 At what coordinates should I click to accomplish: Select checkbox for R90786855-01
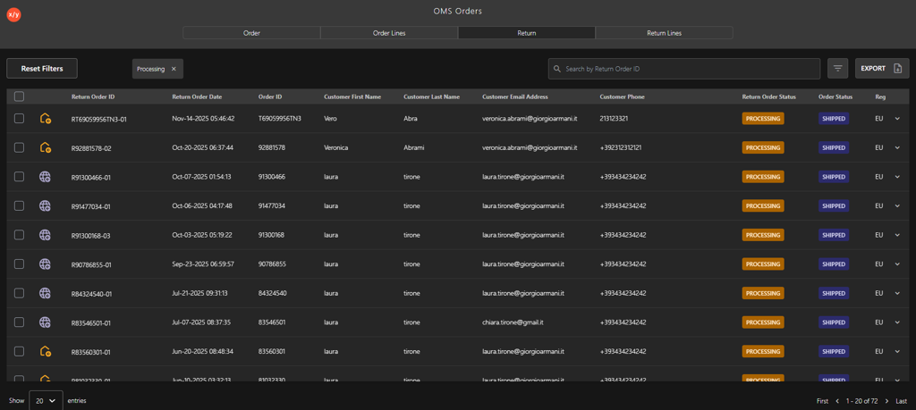(x=20, y=264)
